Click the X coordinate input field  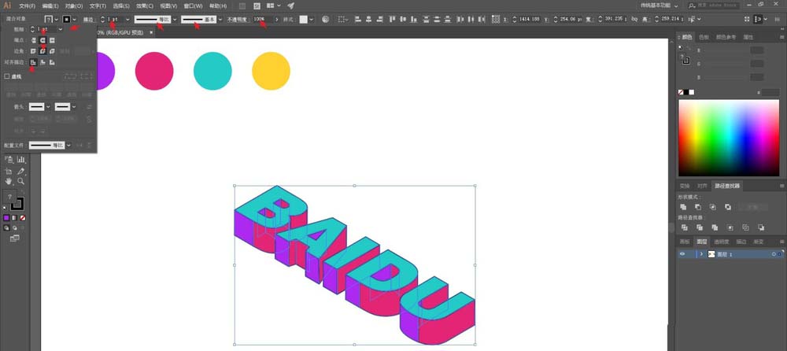pos(529,19)
